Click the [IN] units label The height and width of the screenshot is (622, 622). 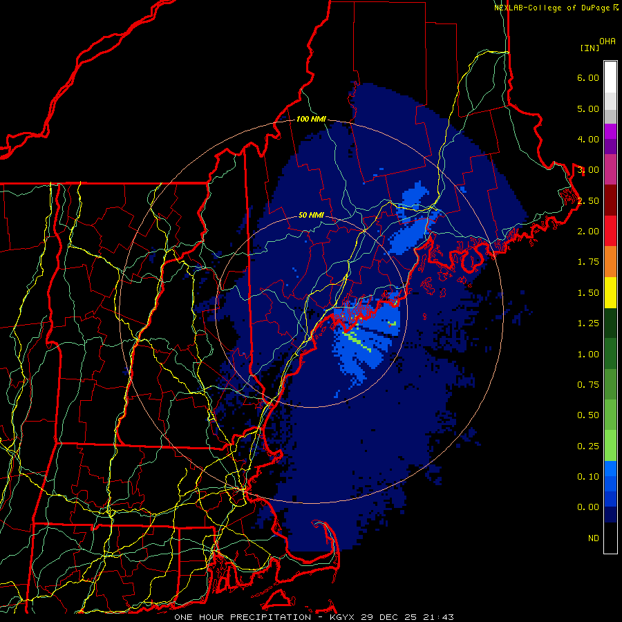point(590,48)
